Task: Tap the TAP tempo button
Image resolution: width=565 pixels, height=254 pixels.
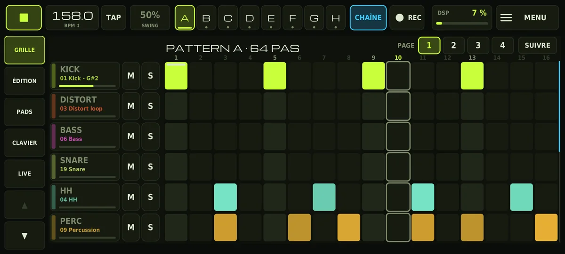Action: pos(113,17)
